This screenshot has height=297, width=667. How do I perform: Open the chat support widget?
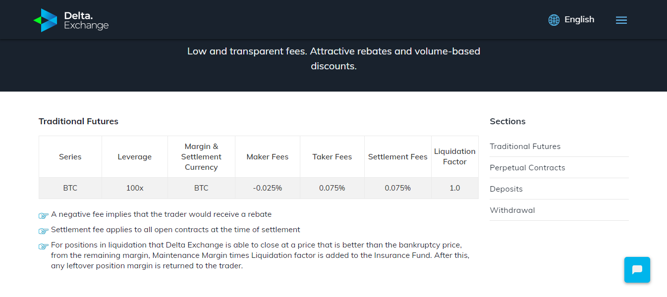[637, 270]
